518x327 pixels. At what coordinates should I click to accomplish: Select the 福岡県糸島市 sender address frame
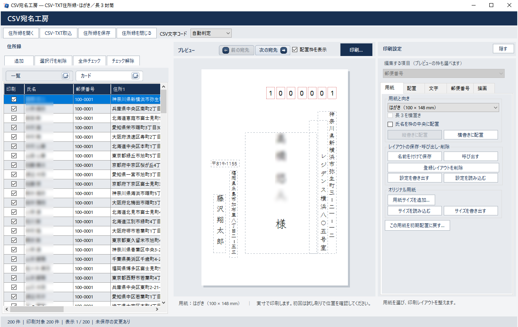click(x=234, y=213)
